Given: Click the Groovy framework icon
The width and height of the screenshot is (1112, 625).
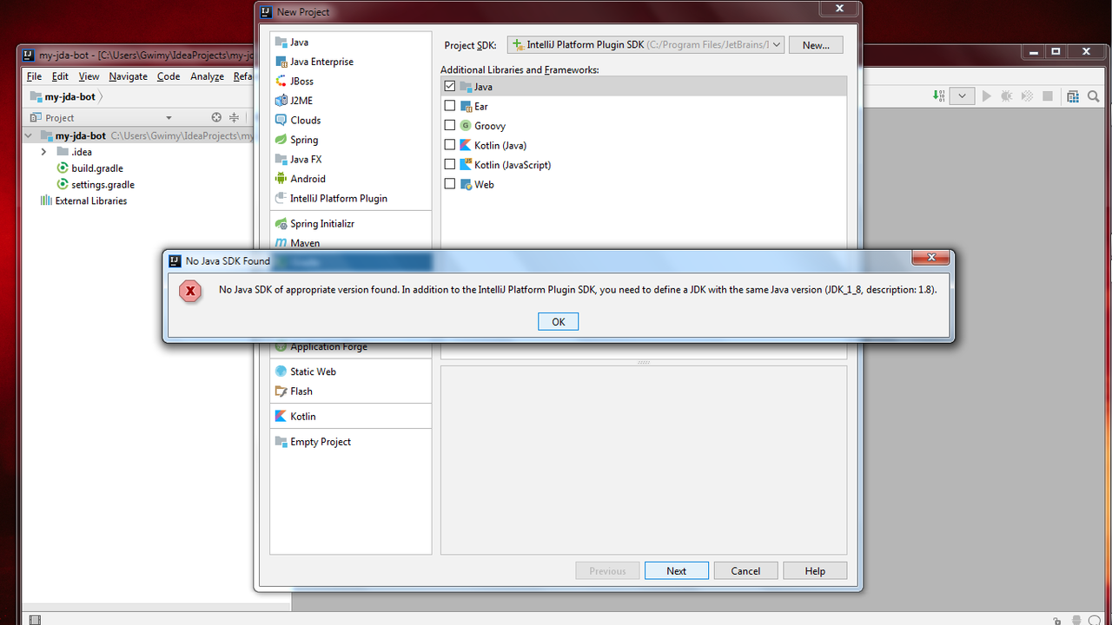Looking at the screenshot, I should [x=467, y=126].
